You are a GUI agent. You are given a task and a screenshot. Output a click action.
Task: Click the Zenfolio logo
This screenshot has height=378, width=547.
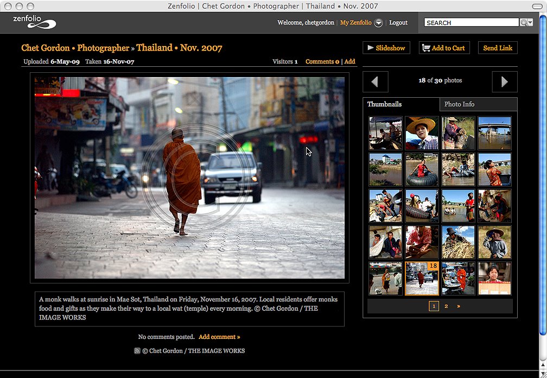pos(34,22)
